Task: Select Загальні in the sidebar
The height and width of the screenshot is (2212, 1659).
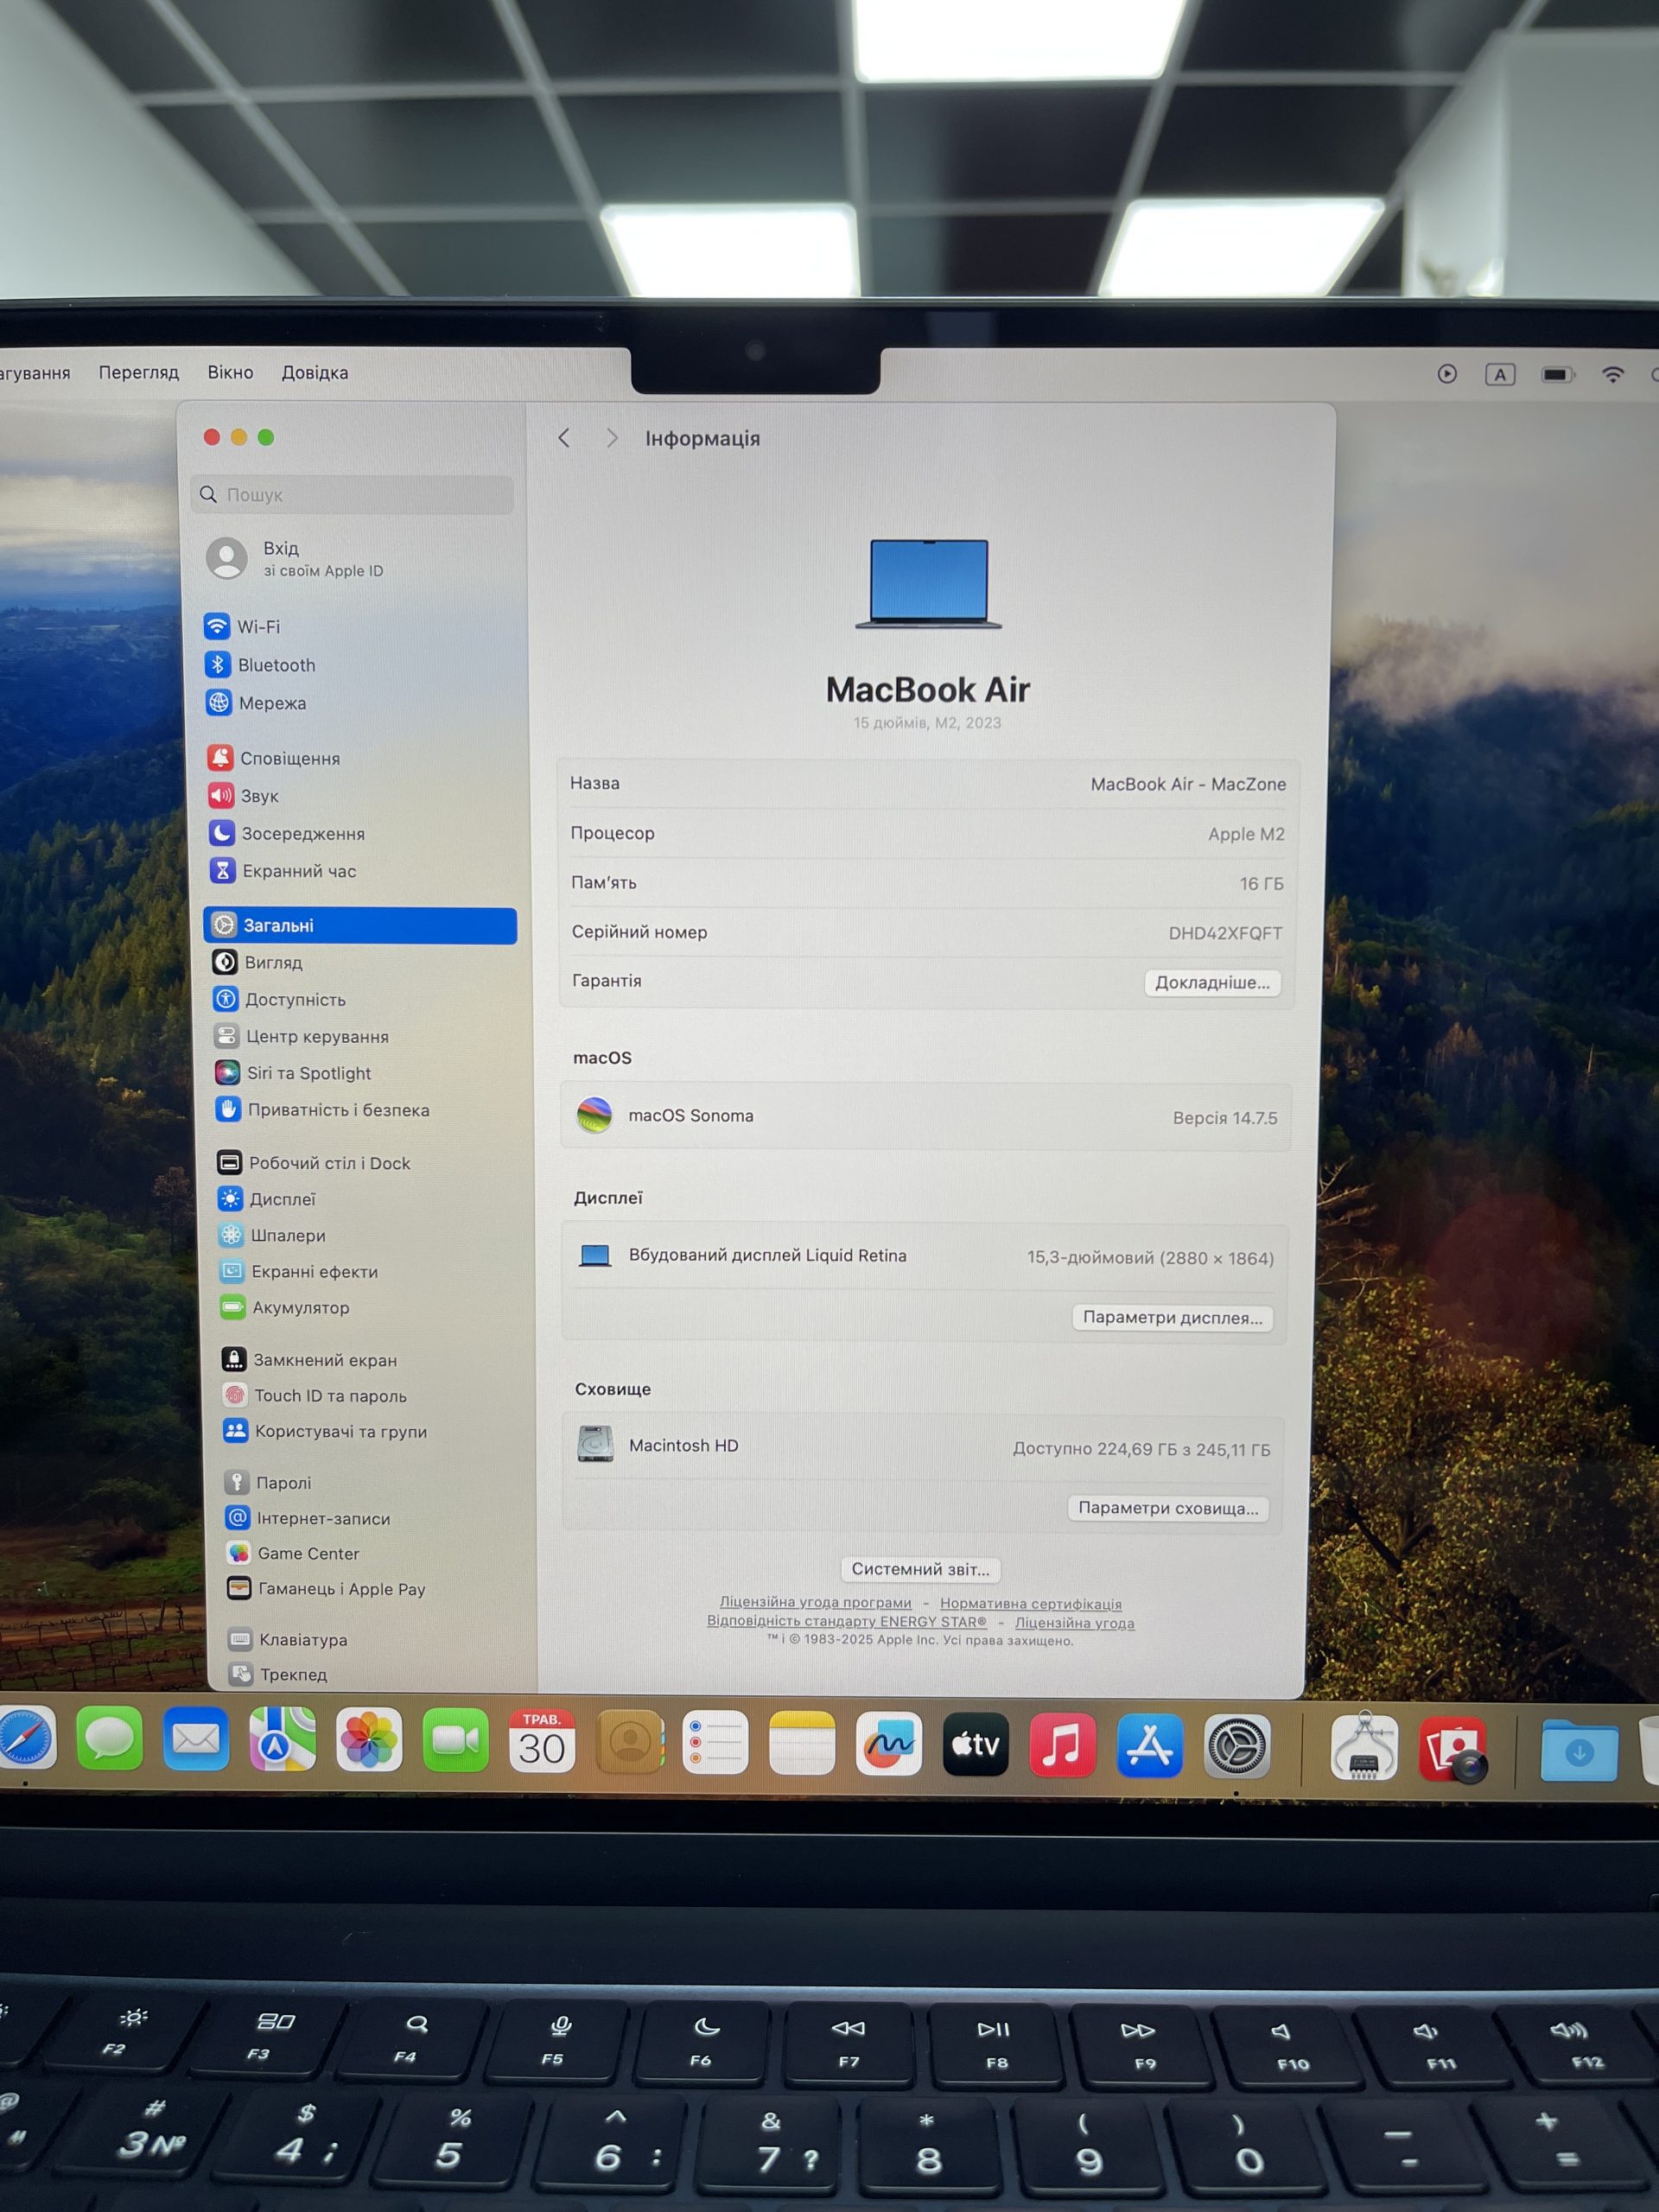Action: pyautogui.click(x=360, y=925)
